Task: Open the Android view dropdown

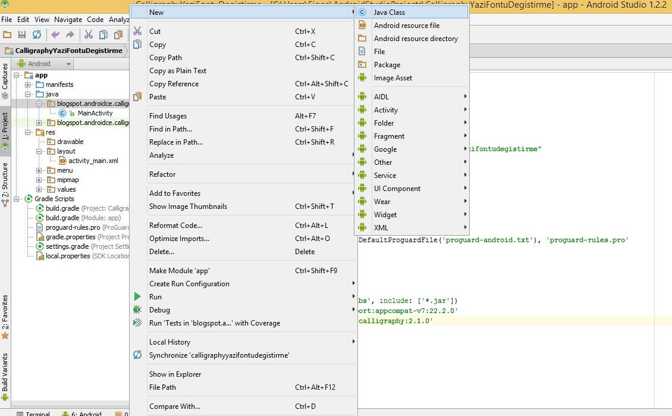Action: point(45,64)
